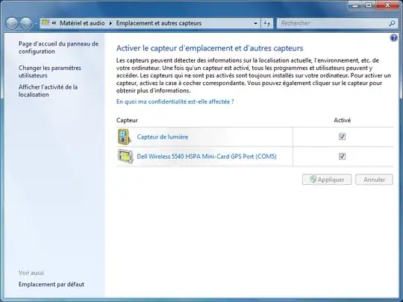Open the Capteur de lumière details link
The width and height of the screenshot is (403, 302).
click(163, 136)
